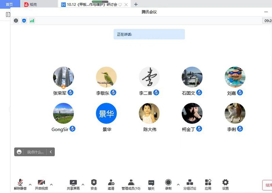Expand arrow next to 开启视频
Image resolution: width=272 pixels, height=193 pixels.
51,185
